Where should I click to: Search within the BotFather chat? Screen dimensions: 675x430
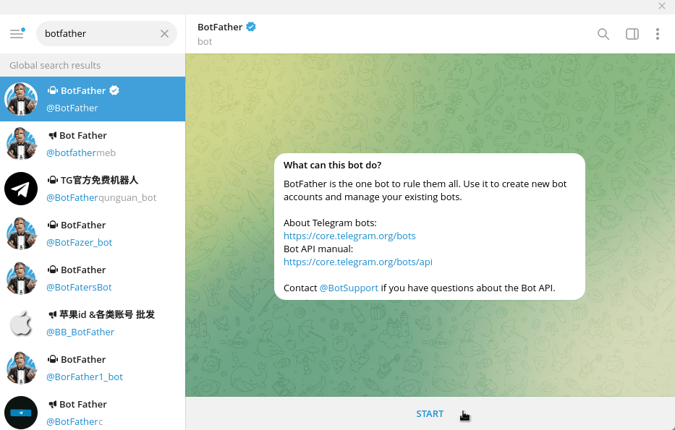click(603, 34)
